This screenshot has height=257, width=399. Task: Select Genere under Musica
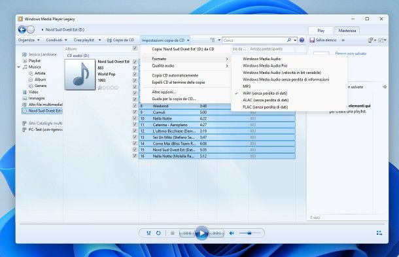[41, 86]
